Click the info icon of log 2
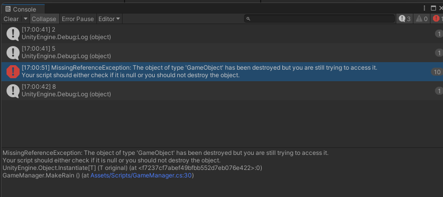The image size is (443, 197). (x=13, y=34)
